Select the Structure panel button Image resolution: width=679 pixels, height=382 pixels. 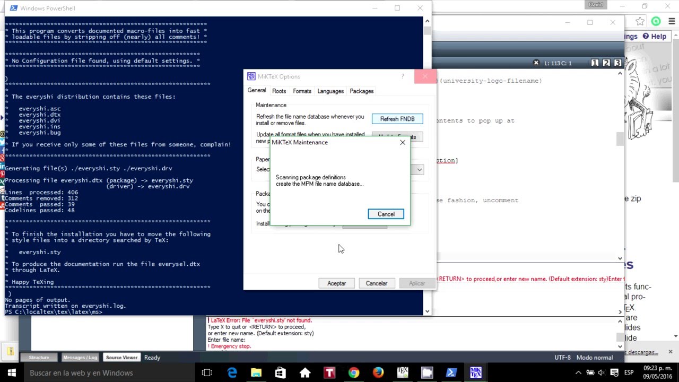pos(39,358)
